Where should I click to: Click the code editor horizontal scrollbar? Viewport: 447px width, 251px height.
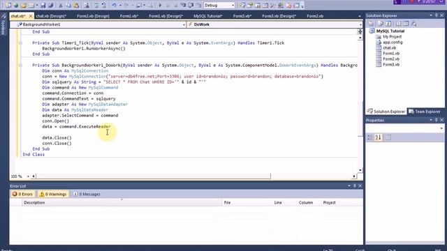pos(153,176)
